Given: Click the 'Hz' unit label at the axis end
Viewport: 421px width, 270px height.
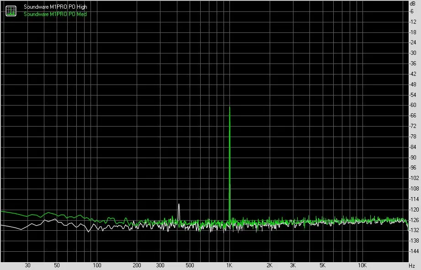Looking at the screenshot, I should (x=412, y=266).
